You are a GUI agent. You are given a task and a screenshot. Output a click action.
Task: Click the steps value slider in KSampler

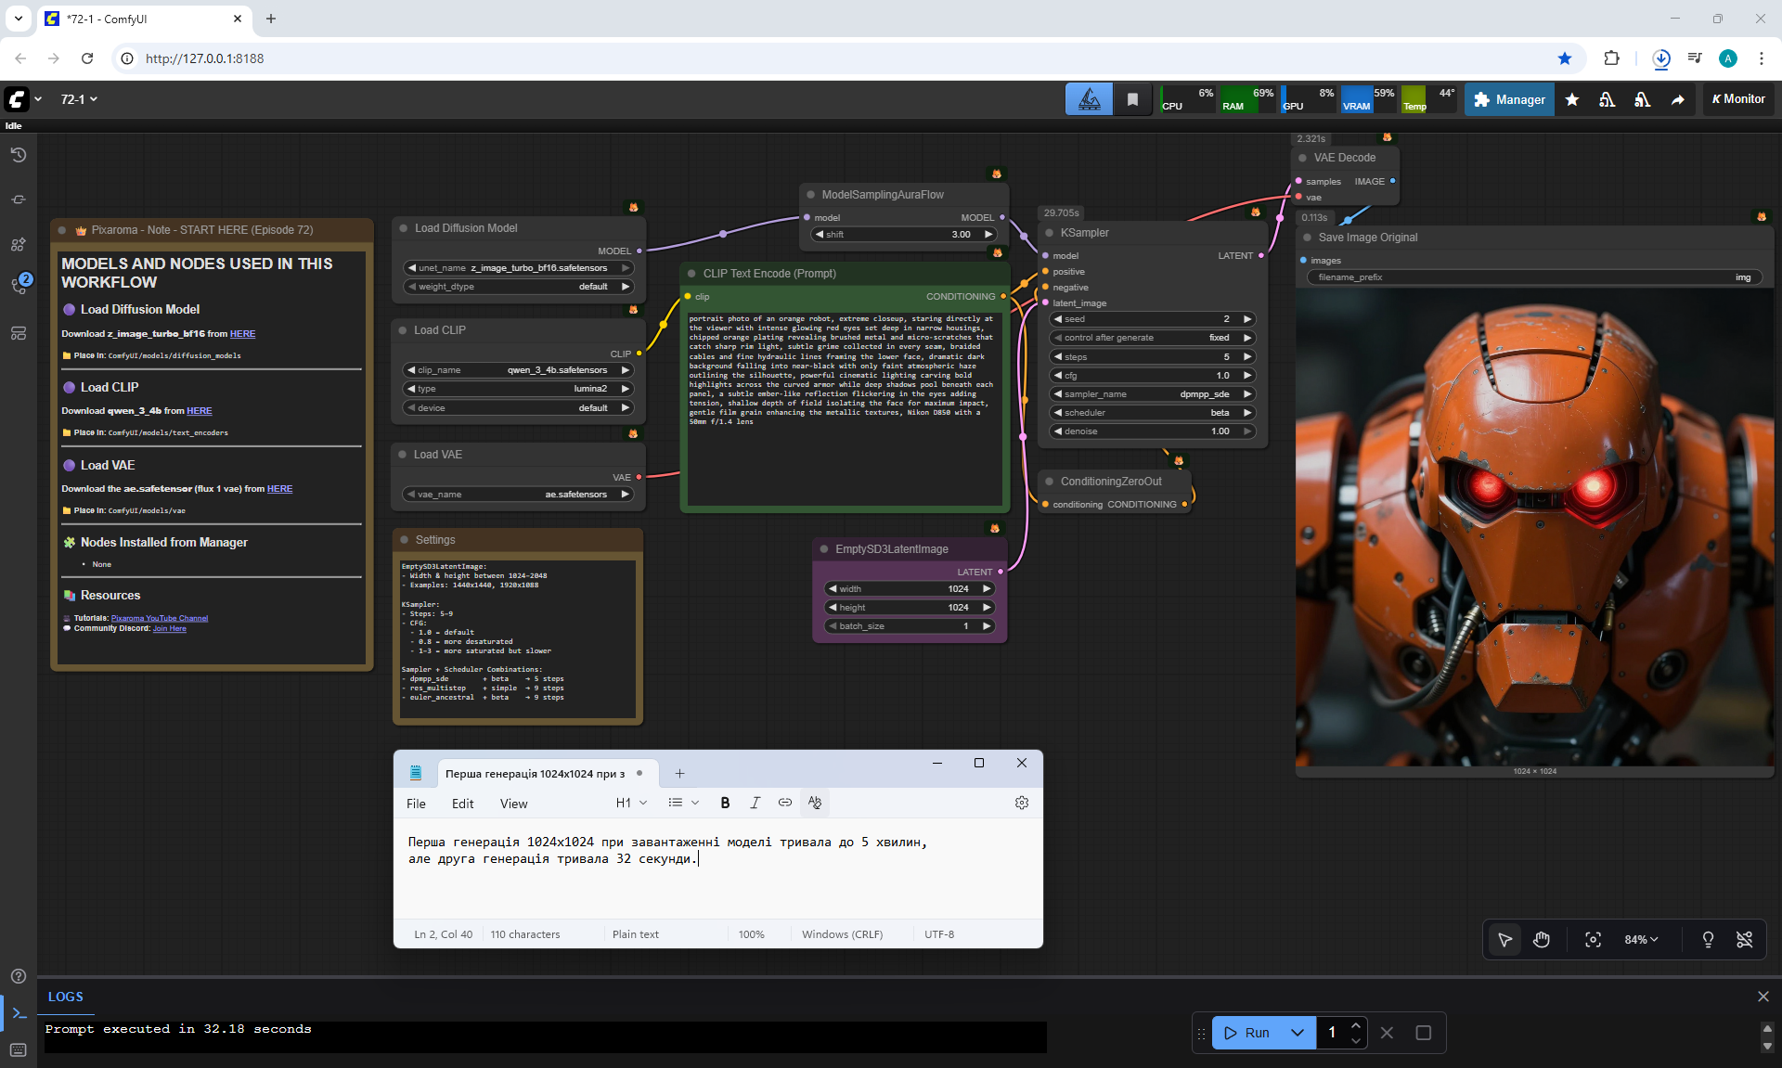coord(1152,356)
